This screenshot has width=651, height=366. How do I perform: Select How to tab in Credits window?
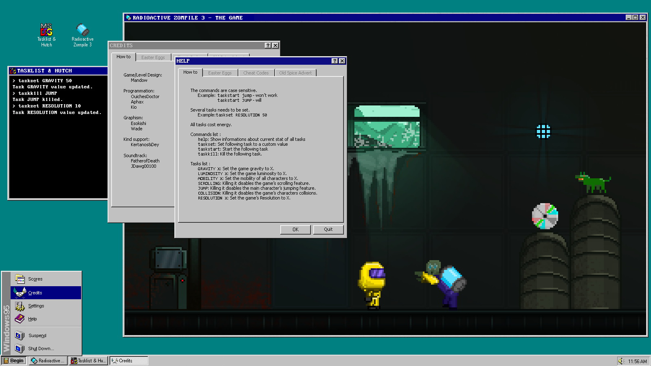(123, 57)
